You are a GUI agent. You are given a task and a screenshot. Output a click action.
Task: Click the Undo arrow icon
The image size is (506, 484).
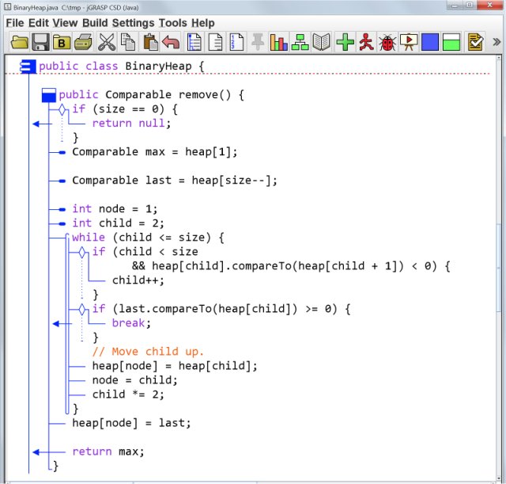pos(171,42)
